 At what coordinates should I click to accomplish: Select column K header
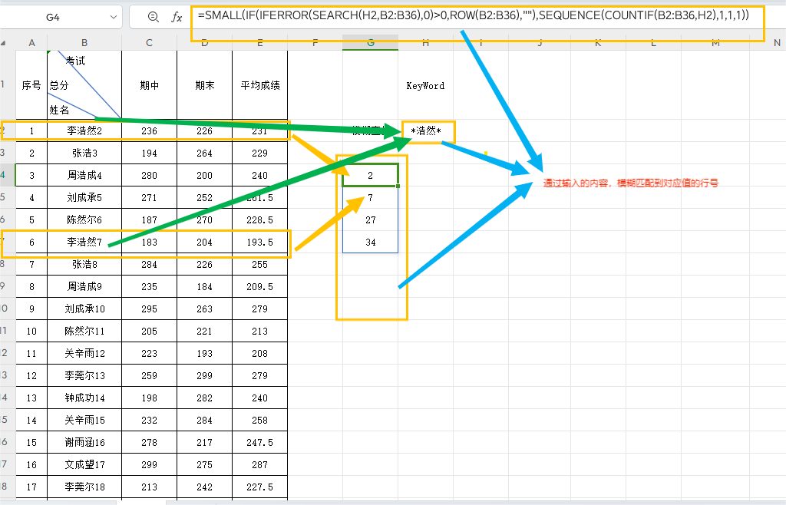598,43
